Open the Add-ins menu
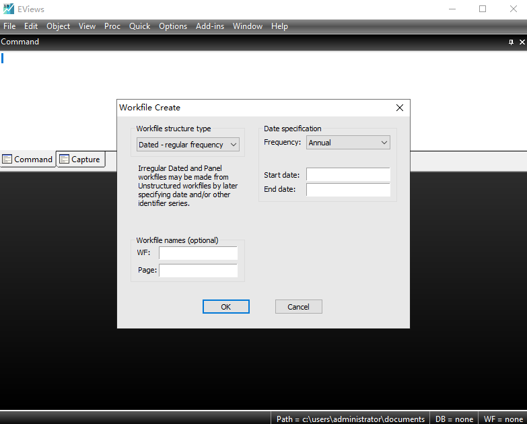The height and width of the screenshot is (424, 527). (210, 26)
